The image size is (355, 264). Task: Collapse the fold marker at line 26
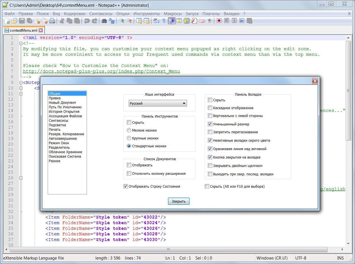21,178
